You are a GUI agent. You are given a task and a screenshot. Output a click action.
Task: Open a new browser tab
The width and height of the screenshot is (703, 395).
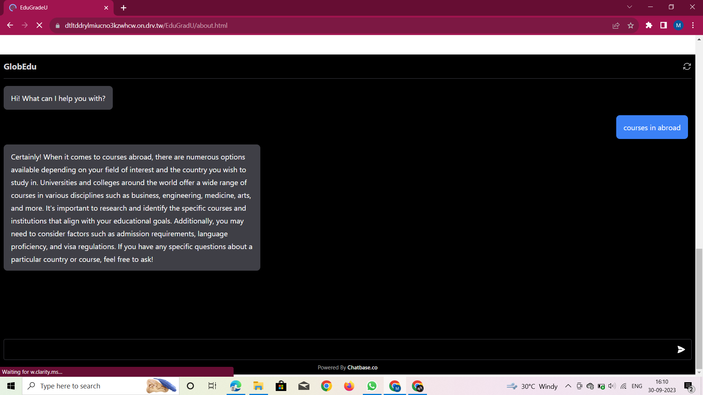tap(123, 8)
